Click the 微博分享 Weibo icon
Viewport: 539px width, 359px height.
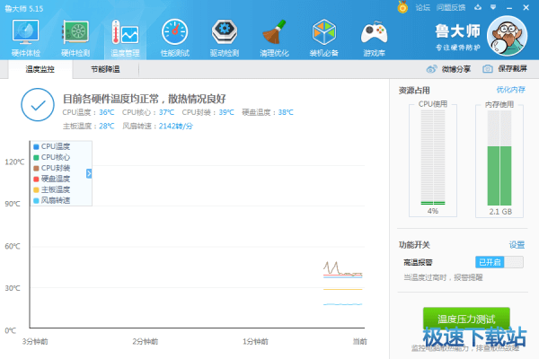pyautogui.click(x=431, y=69)
